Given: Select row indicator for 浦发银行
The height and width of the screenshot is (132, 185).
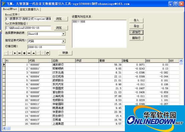Looking at the screenshot, I should tap(4, 64).
